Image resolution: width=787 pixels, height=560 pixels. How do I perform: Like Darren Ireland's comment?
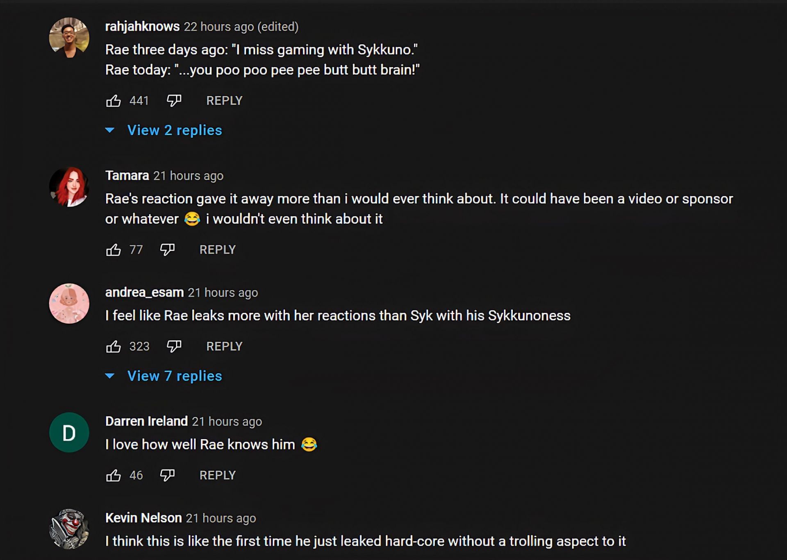coord(114,475)
